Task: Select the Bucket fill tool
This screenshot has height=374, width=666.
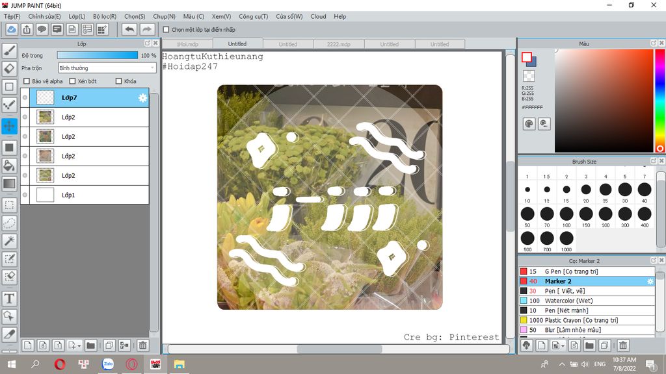Action: pos(9,166)
